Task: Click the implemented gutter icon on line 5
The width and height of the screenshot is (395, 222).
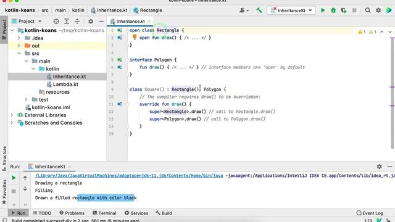Action: pyautogui.click(x=120, y=60)
